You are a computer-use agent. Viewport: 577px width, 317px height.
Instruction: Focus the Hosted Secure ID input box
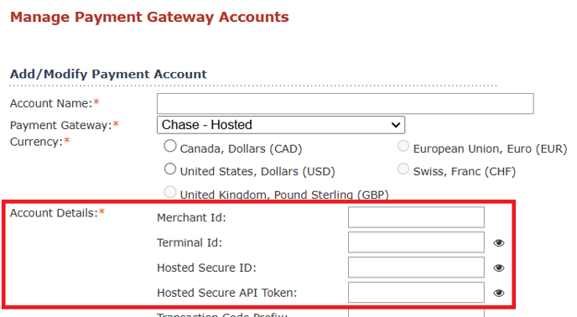pyautogui.click(x=416, y=268)
